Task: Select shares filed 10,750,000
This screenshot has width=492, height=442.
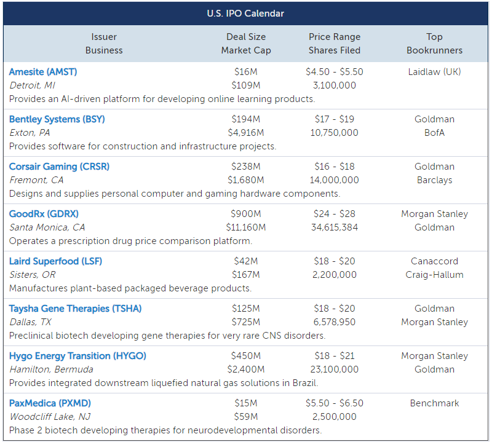Action: click(x=335, y=133)
